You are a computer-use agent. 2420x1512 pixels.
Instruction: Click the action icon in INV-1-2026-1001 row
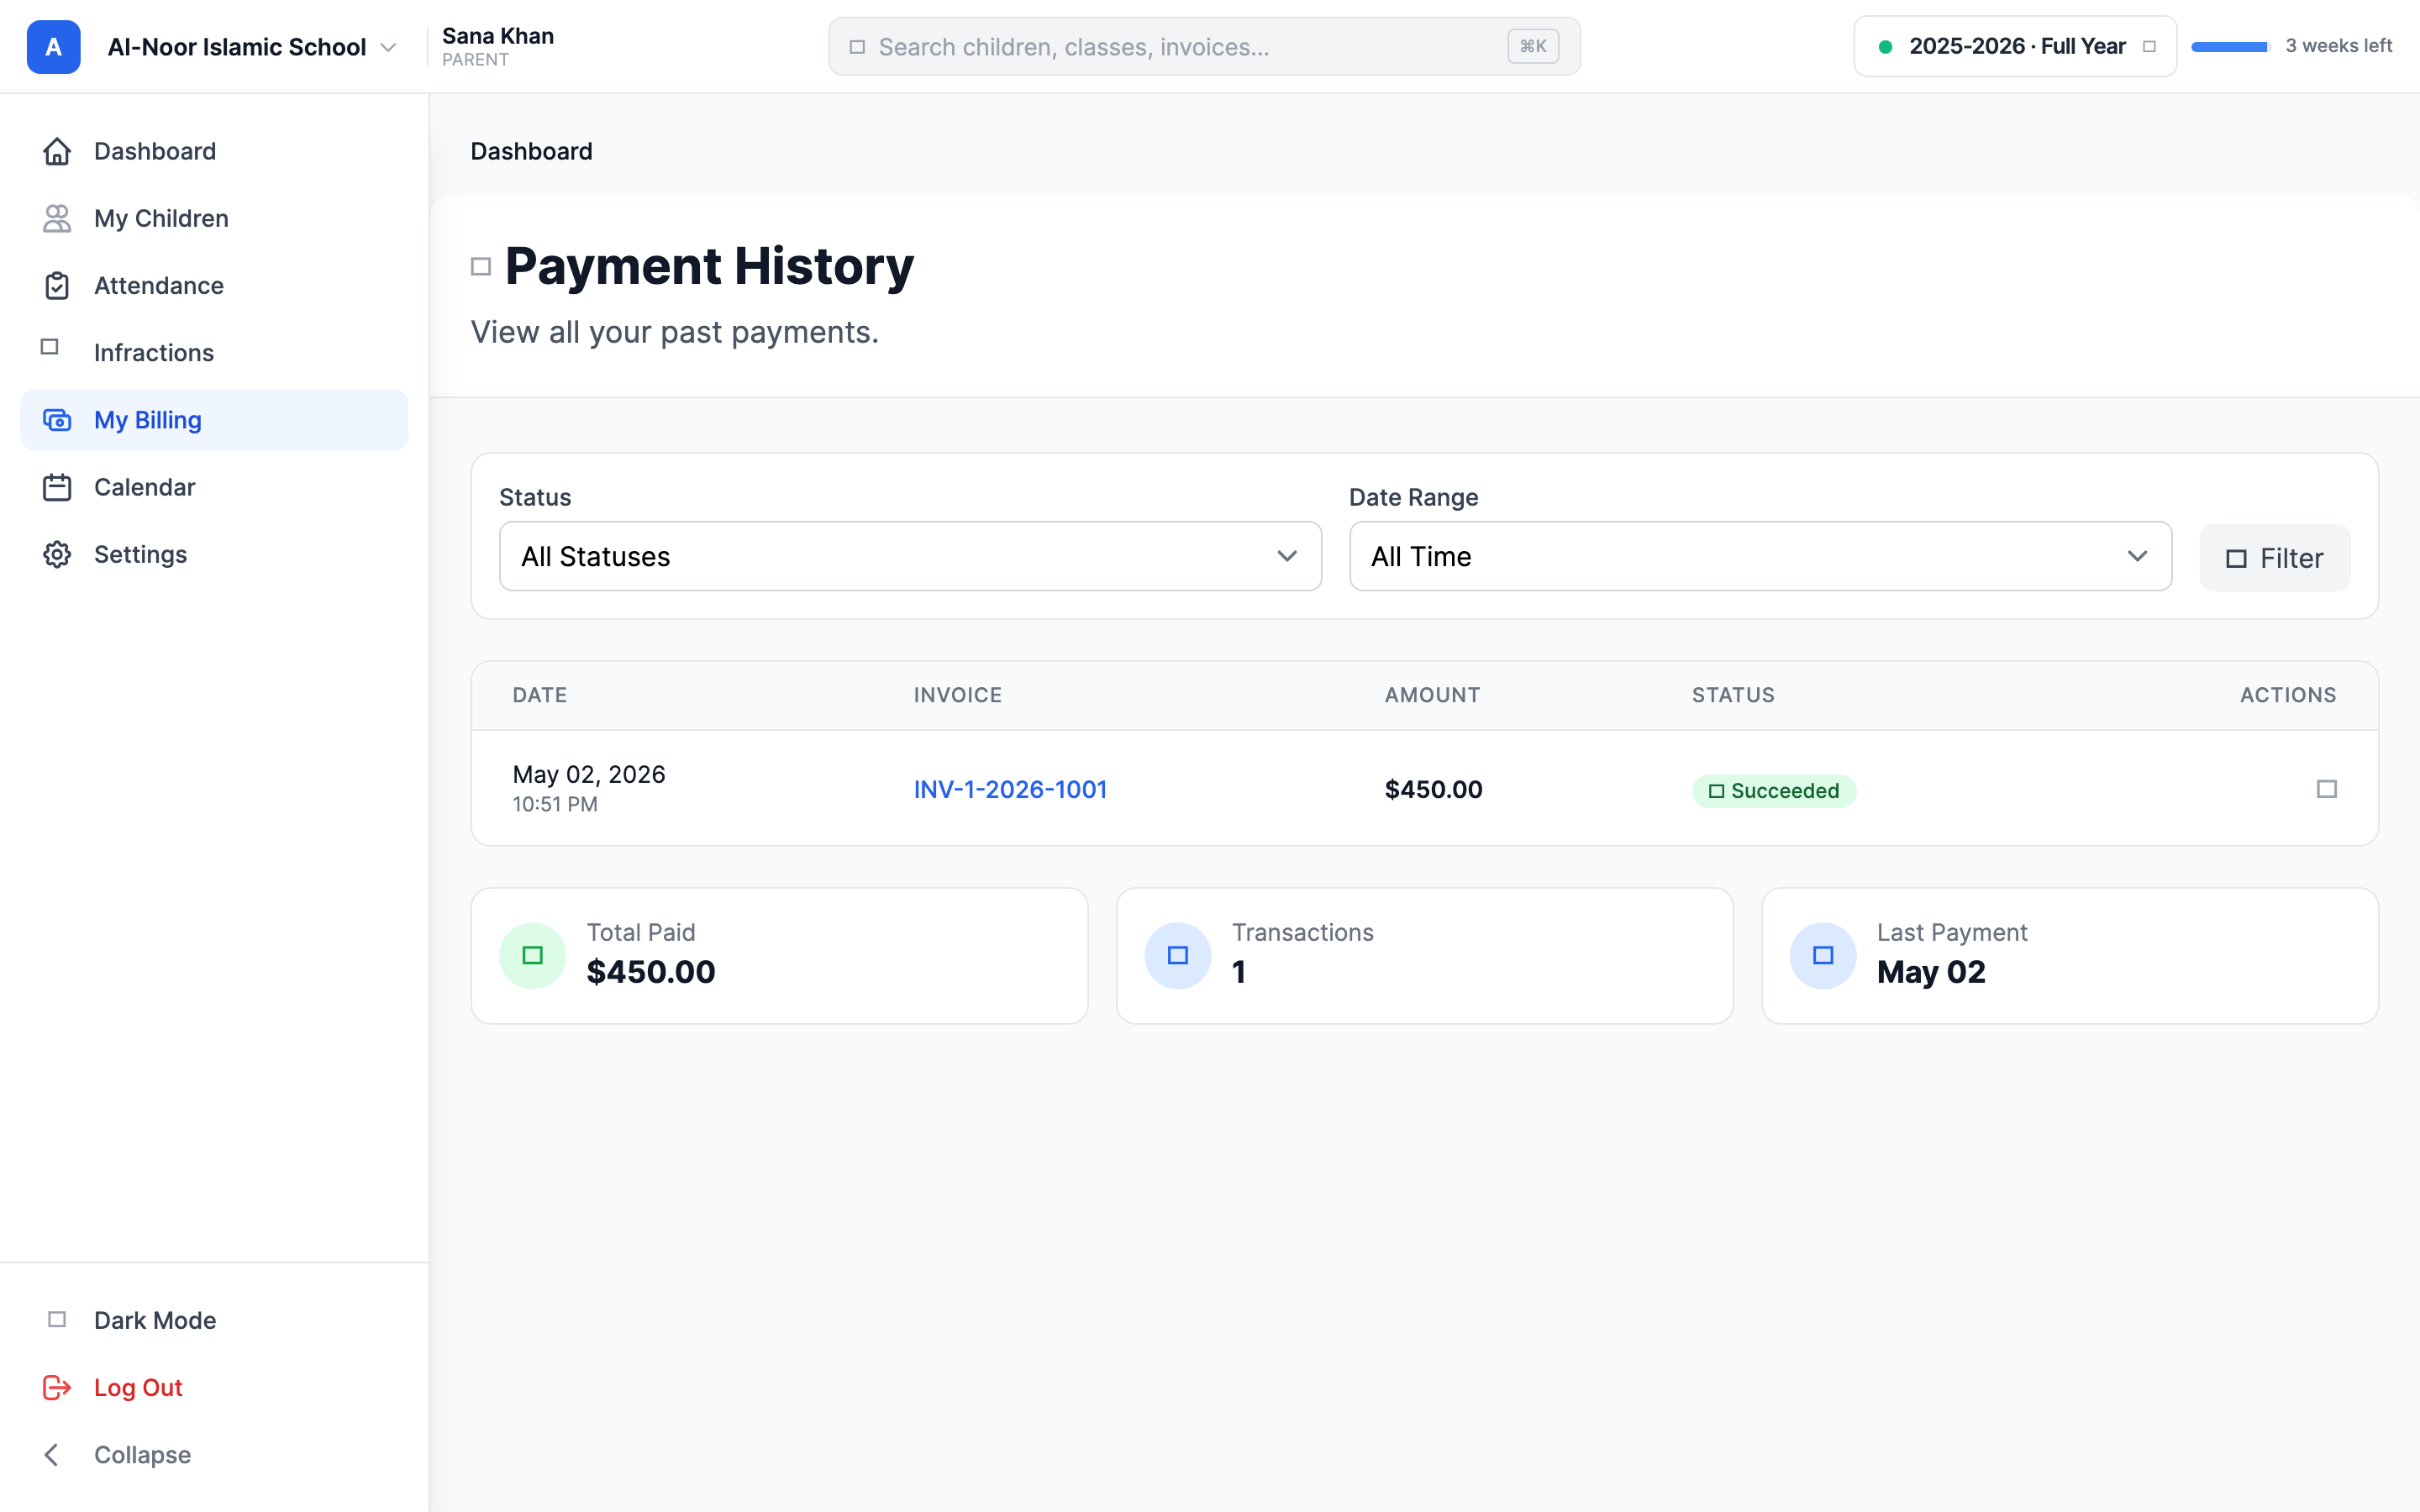[x=2327, y=789]
